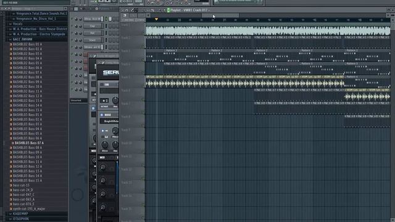Select sample bass-cut-047_C
This screenshot has width=395, height=222.
tap(23, 195)
